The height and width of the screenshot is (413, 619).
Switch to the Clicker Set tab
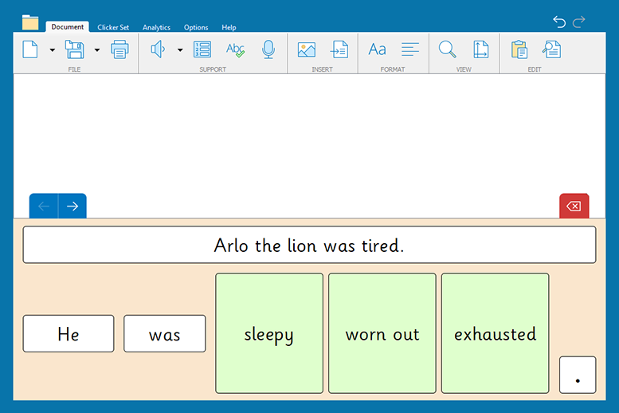click(x=113, y=27)
